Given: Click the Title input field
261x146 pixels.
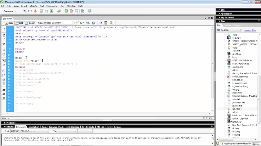Looking at the screenshot, I should click(58, 23).
